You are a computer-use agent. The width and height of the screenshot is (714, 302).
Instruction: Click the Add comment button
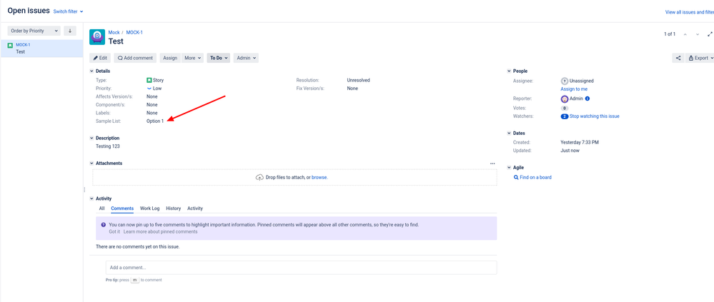coord(135,58)
